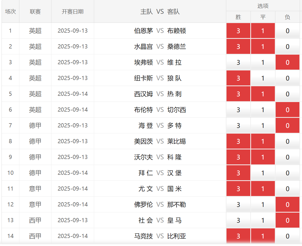The width and height of the screenshot is (302, 246).
Task: Click the 西汉姆 VS 热刺 match text
Action: point(158,94)
